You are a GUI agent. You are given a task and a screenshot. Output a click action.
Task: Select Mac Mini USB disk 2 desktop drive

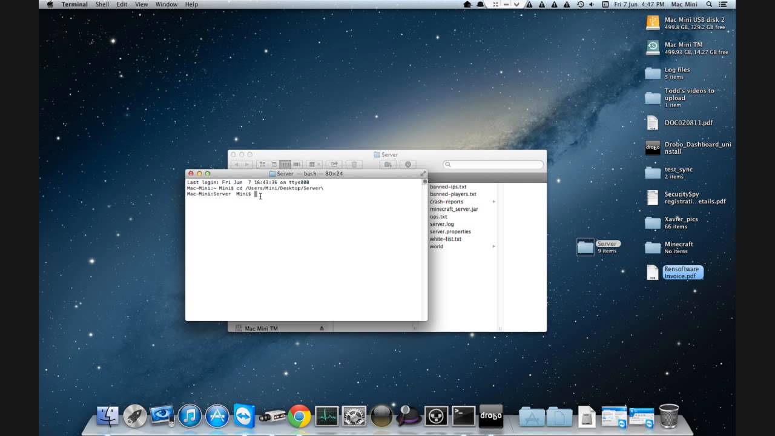click(x=688, y=23)
